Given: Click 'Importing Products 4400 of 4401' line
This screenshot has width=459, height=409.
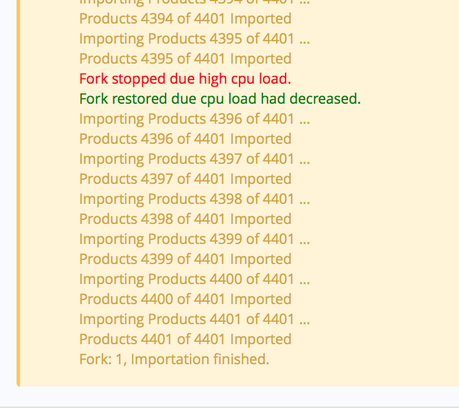Looking at the screenshot, I should [x=194, y=279].
